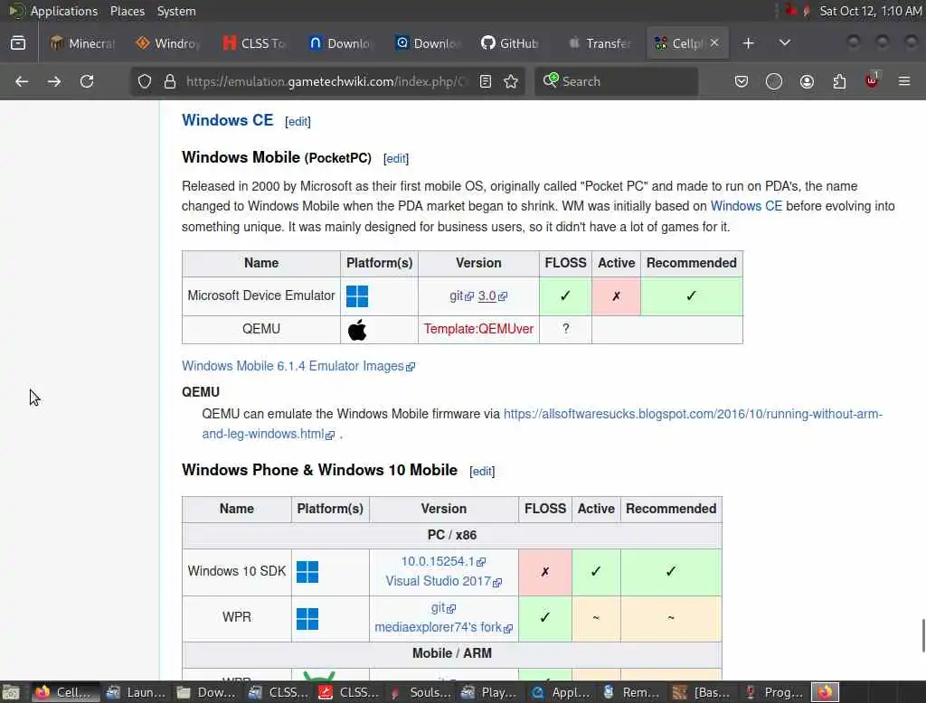Open the Template:QEMUver red link
This screenshot has height=703, width=926.
(x=478, y=329)
